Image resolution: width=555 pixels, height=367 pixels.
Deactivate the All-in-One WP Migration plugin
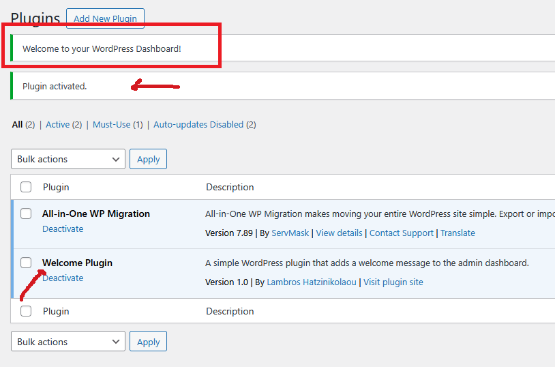pyautogui.click(x=63, y=229)
